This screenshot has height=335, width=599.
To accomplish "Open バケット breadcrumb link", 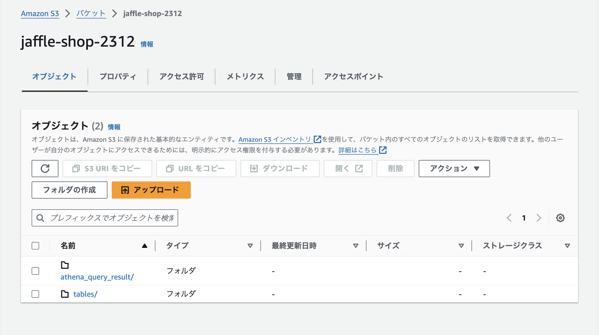I will (x=91, y=13).
